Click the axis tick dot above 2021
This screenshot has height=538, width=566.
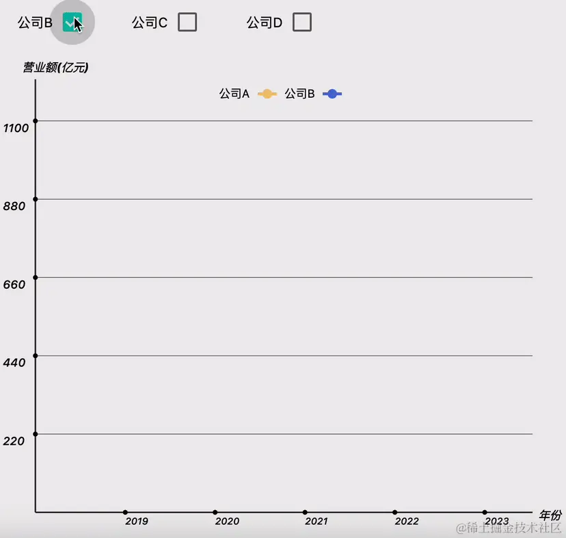pos(305,511)
